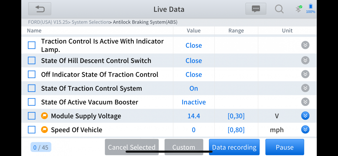Go to System Selection in breadcrumb

coord(90,22)
